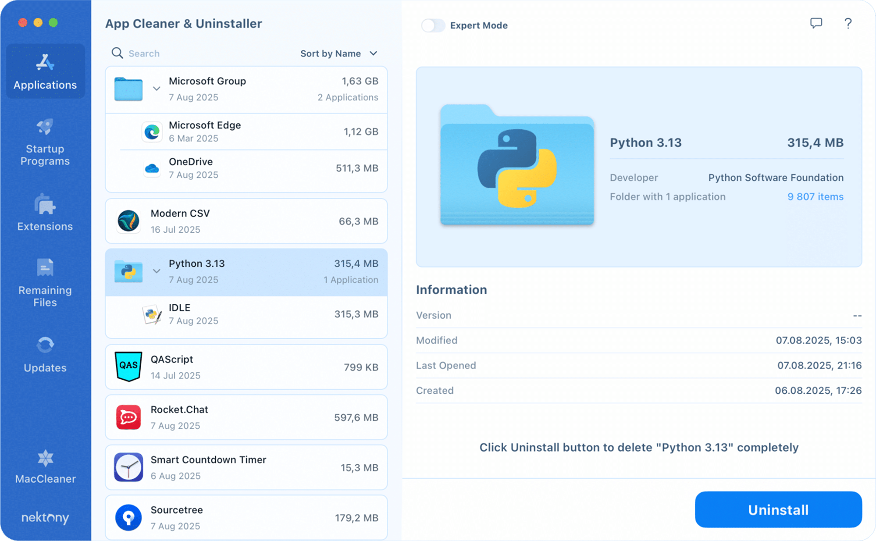Enable Expert Mode
The height and width of the screenshot is (541, 876).
click(x=433, y=25)
